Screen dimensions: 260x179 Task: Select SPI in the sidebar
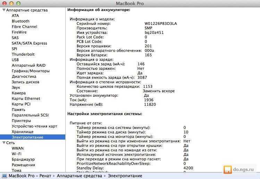15,49
